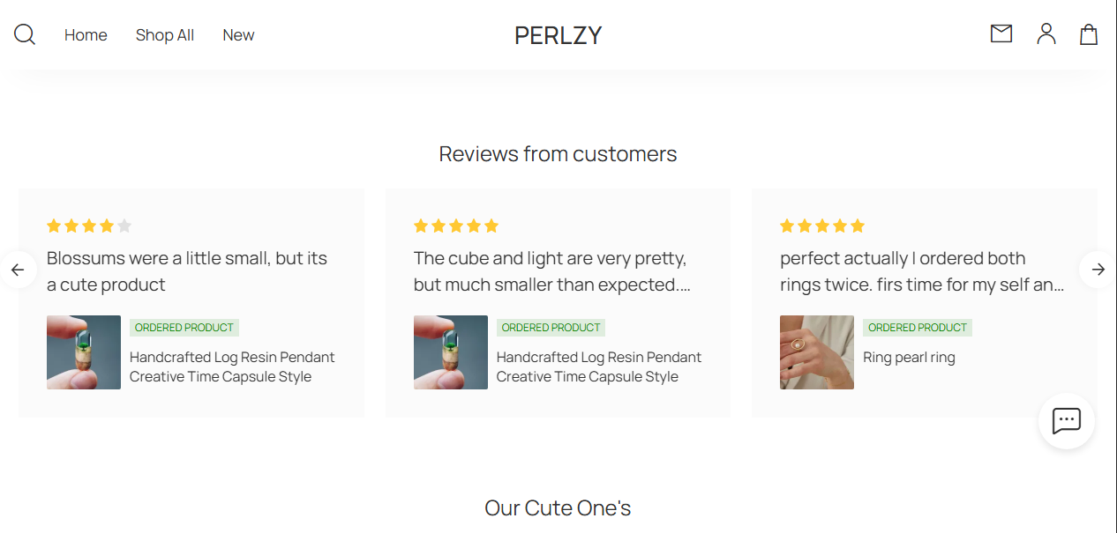1117x533 pixels.
Task: Open the search magnifier icon
Action: point(25,34)
